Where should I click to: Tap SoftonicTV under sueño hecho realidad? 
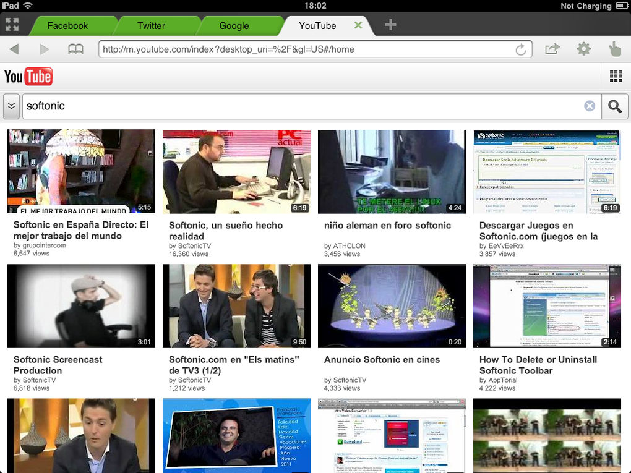[194, 245]
